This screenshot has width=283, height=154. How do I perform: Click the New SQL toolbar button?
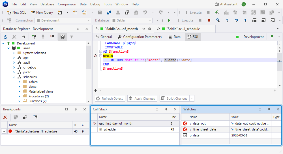coord(17,12)
